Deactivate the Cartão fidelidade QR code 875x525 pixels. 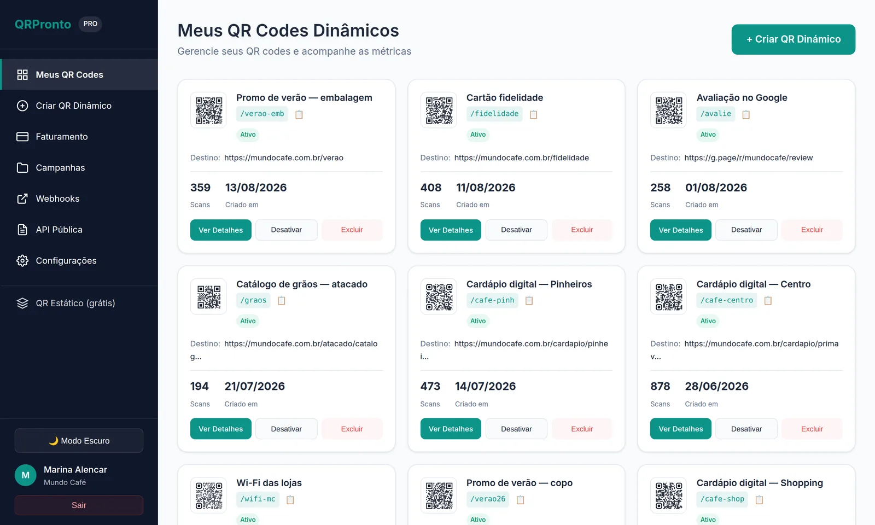click(516, 230)
